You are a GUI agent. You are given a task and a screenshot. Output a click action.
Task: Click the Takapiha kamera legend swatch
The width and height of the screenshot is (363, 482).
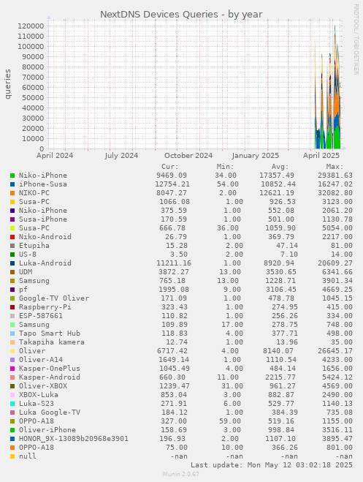pyautogui.click(x=12, y=342)
